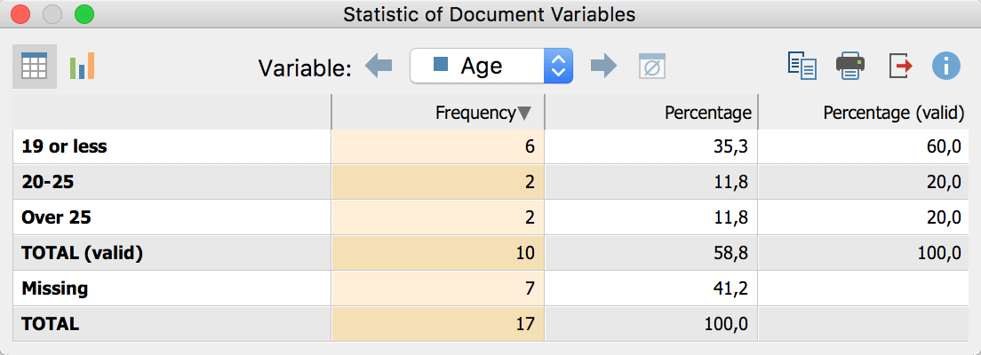Select the "Over 25" row
Screen dimensions: 981x355
[57, 217]
